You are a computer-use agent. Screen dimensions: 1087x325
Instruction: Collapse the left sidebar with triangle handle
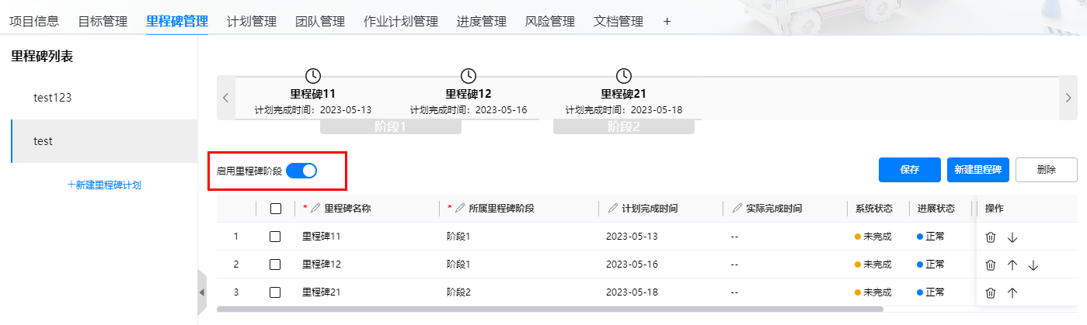[x=202, y=292]
